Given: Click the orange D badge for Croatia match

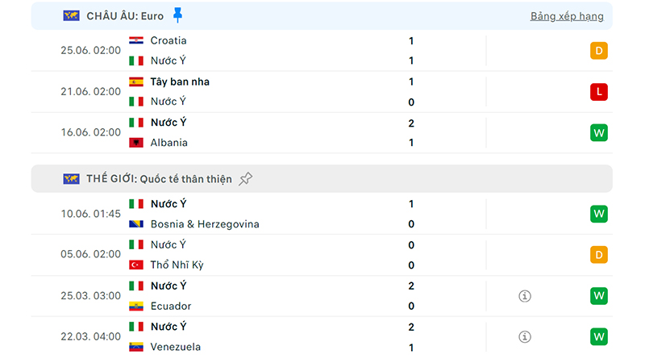Looking at the screenshot, I should click(x=598, y=51).
